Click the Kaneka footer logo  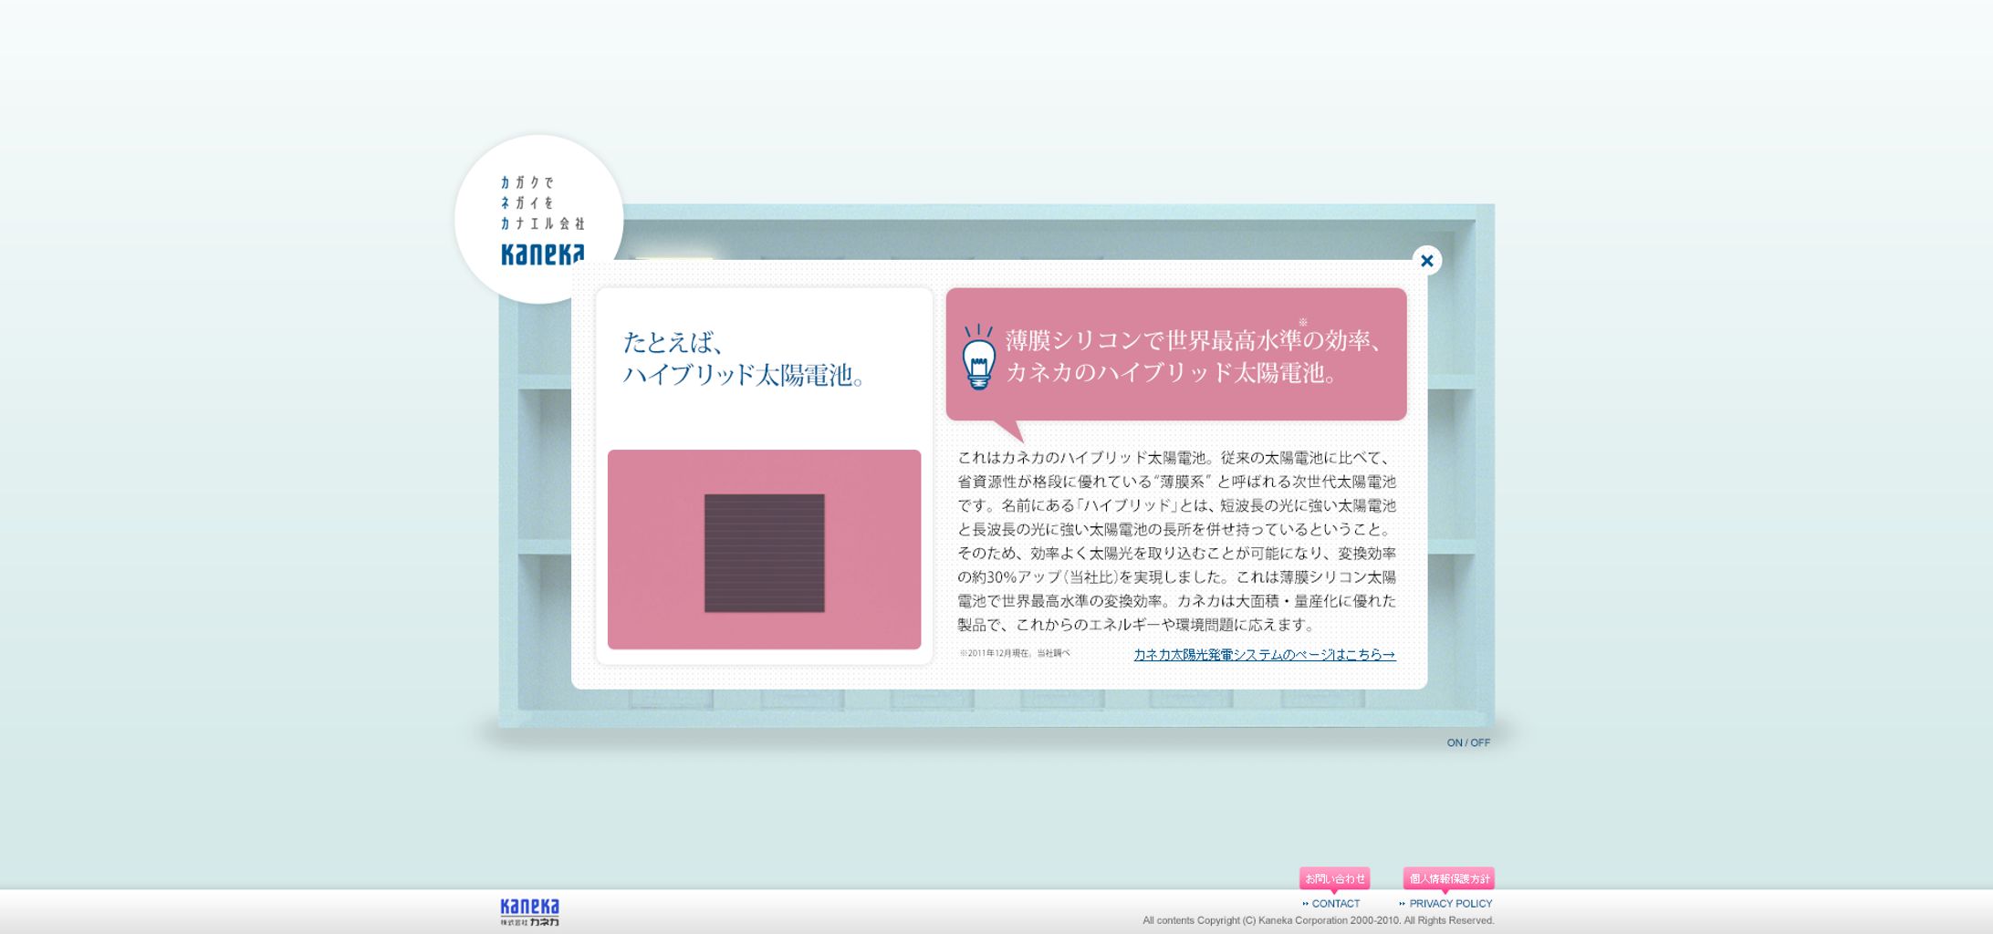point(529,912)
